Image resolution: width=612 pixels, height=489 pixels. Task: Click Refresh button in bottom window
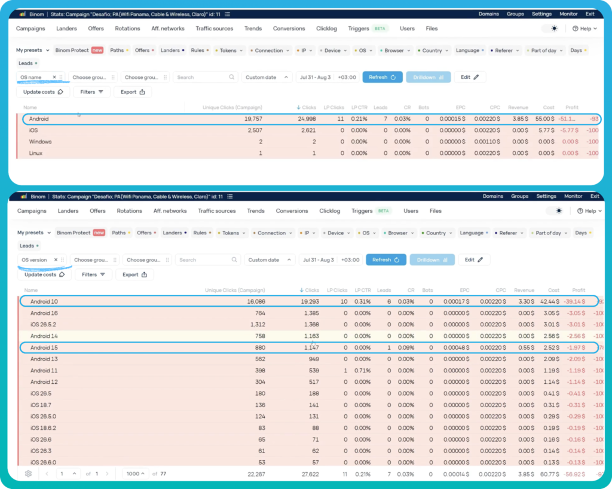coord(386,259)
